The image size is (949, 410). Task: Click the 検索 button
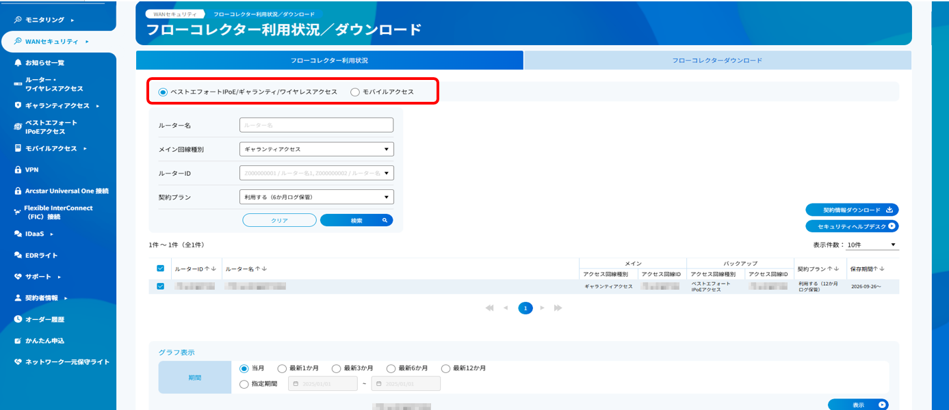pos(356,220)
